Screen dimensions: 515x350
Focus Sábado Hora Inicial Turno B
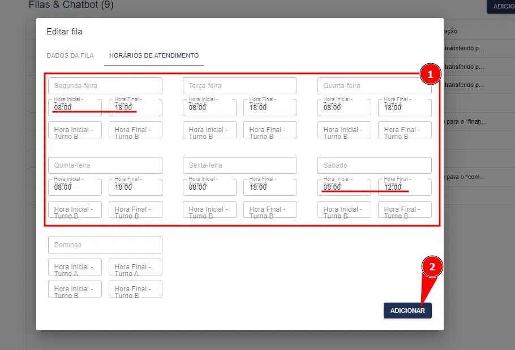point(344,209)
